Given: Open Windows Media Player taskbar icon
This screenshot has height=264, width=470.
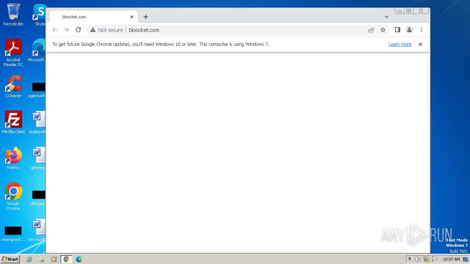Looking at the screenshot, I should tap(54, 259).
